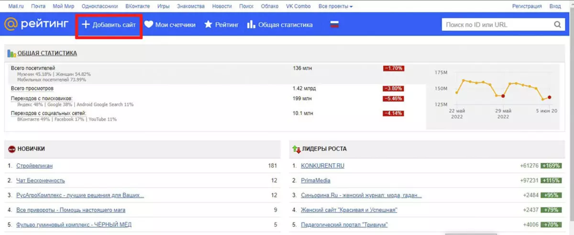The image size is (574, 235).
Task: Open Почта in the top bar
Action: (x=38, y=6)
